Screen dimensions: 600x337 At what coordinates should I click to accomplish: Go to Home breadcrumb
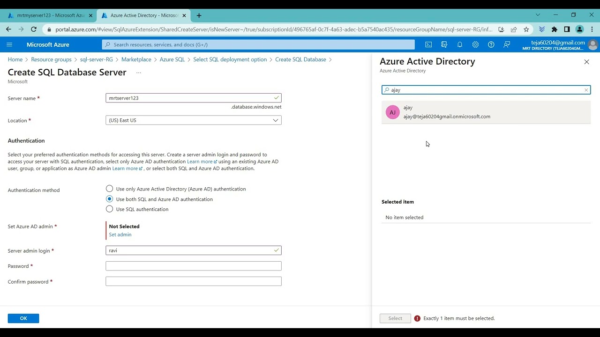click(15, 59)
